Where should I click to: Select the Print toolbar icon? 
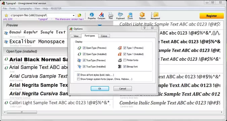[x=111, y=16]
